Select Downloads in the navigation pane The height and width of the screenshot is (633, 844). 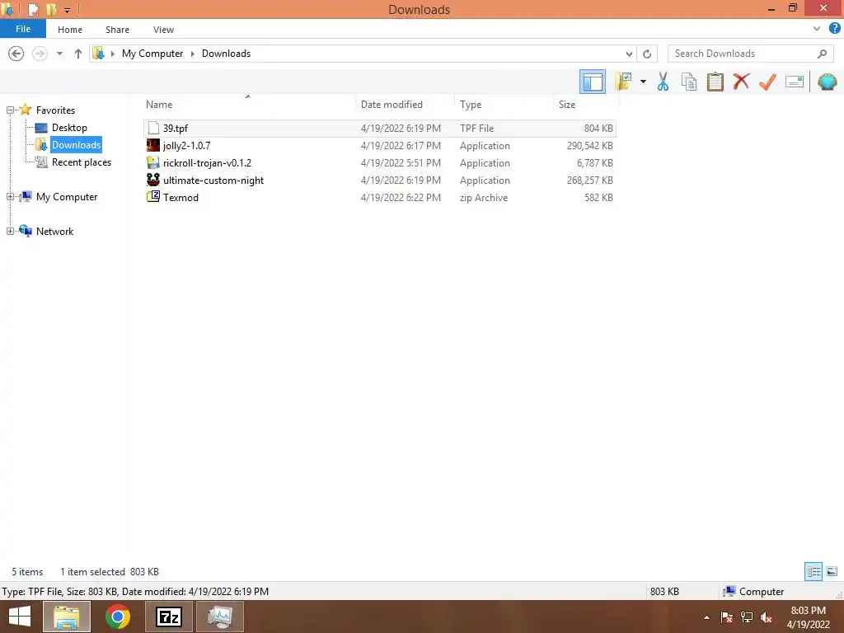[x=76, y=145]
